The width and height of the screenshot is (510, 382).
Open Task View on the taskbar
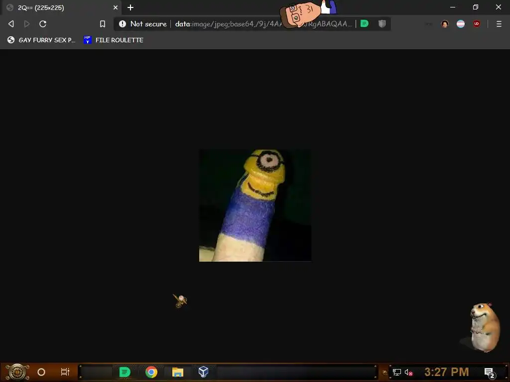65,372
